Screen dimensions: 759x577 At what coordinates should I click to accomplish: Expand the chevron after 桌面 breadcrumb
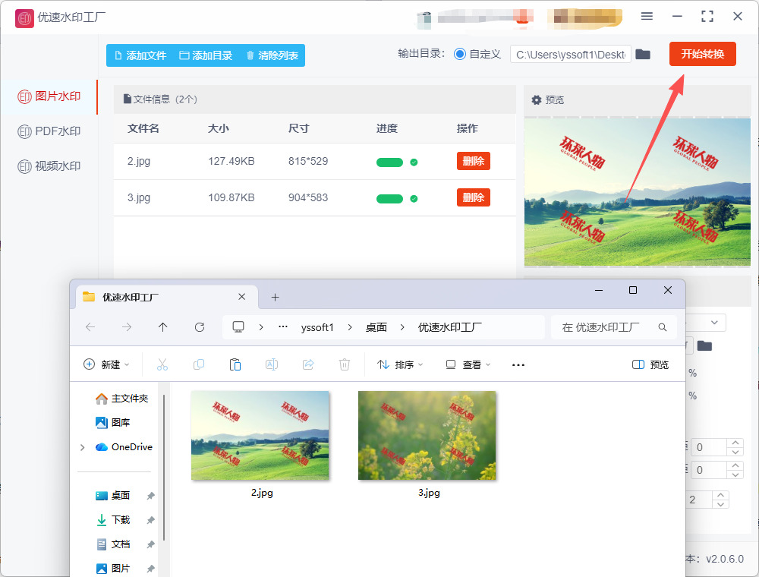[x=402, y=327]
